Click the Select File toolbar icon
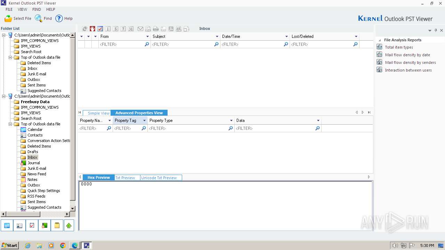The height and width of the screenshot is (250, 445). 8,18
